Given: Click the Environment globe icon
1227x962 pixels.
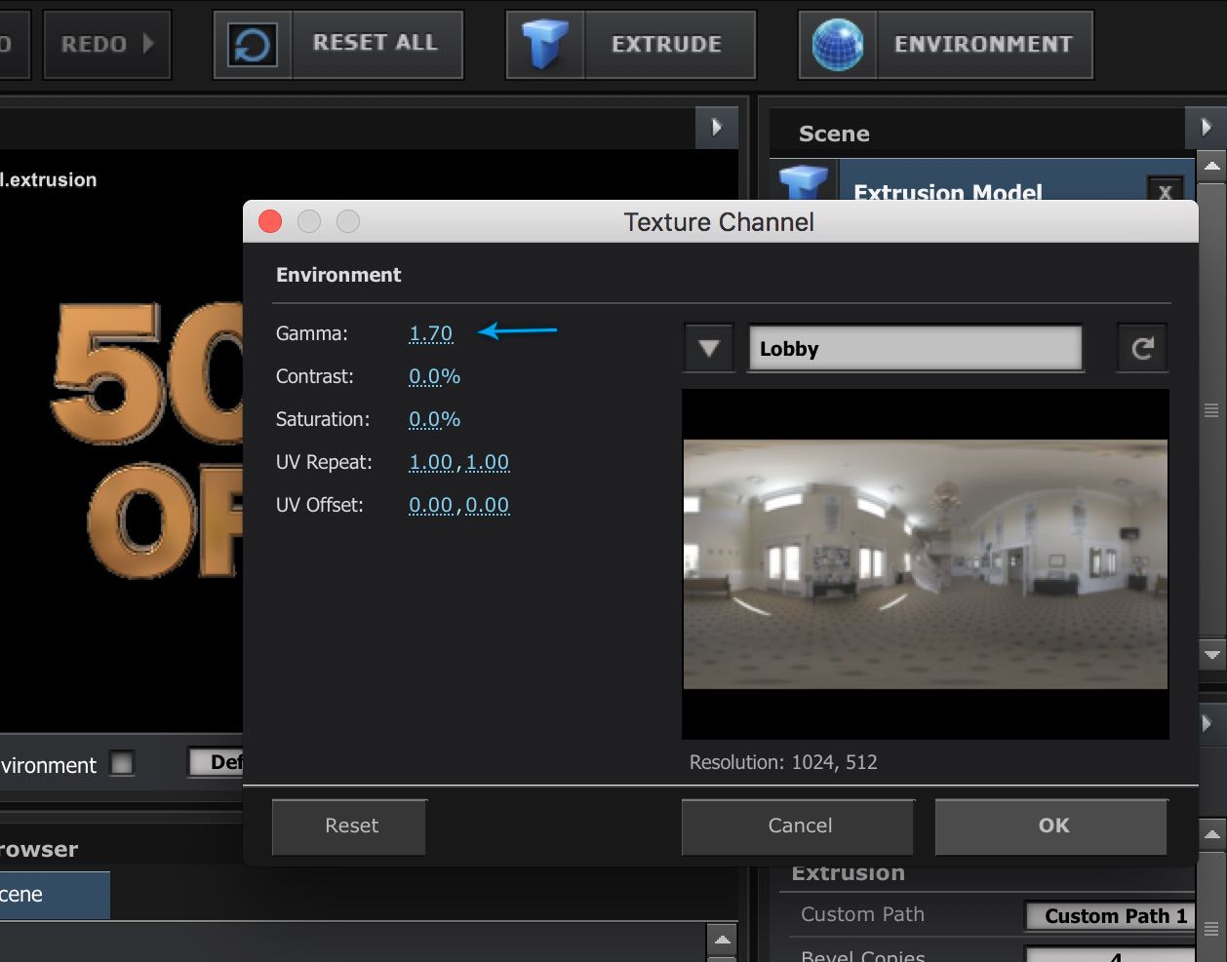Looking at the screenshot, I should (x=838, y=45).
